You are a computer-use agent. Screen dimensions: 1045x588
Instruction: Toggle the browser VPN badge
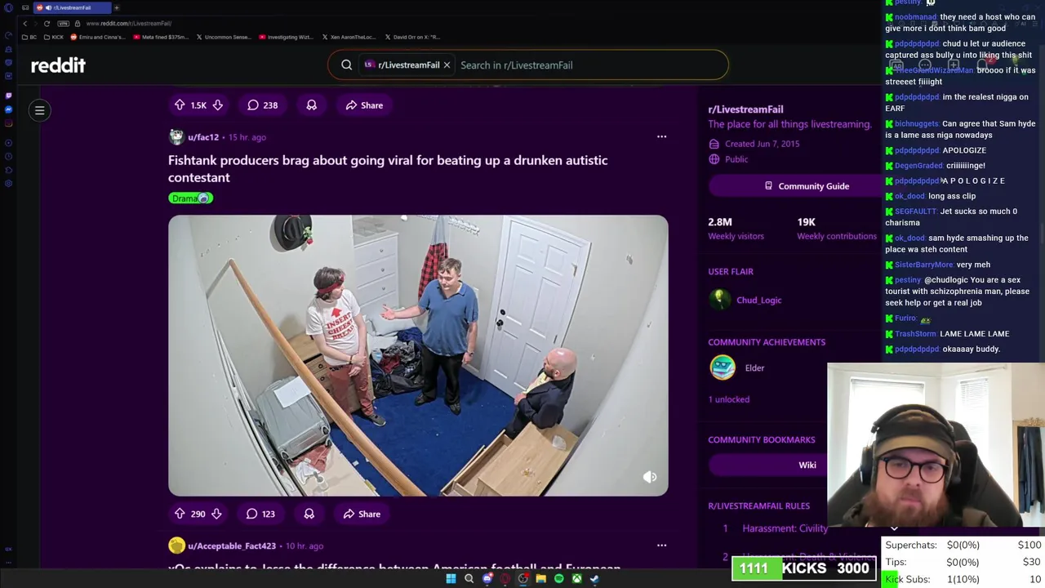(x=63, y=24)
